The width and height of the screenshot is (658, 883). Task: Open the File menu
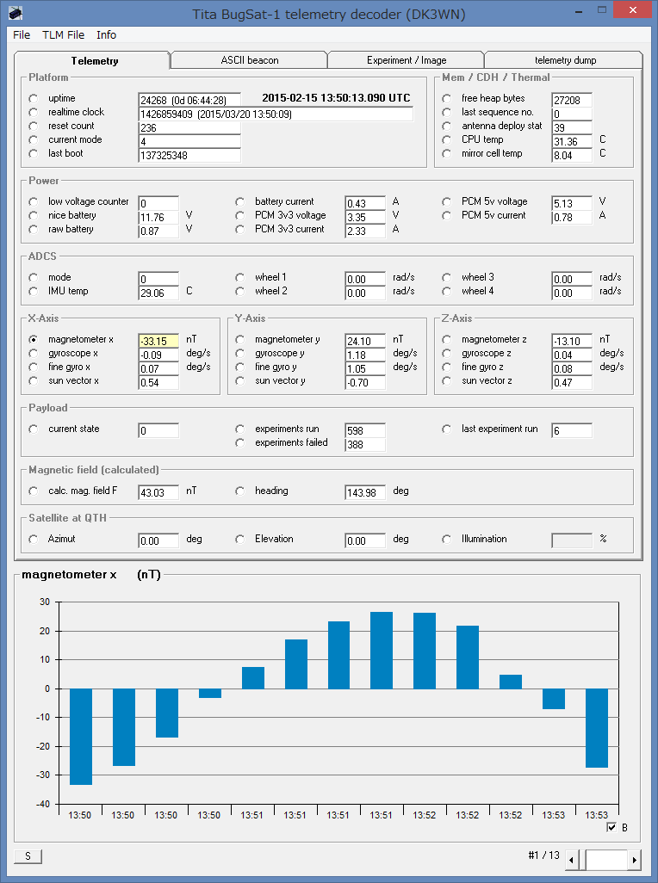[22, 35]
